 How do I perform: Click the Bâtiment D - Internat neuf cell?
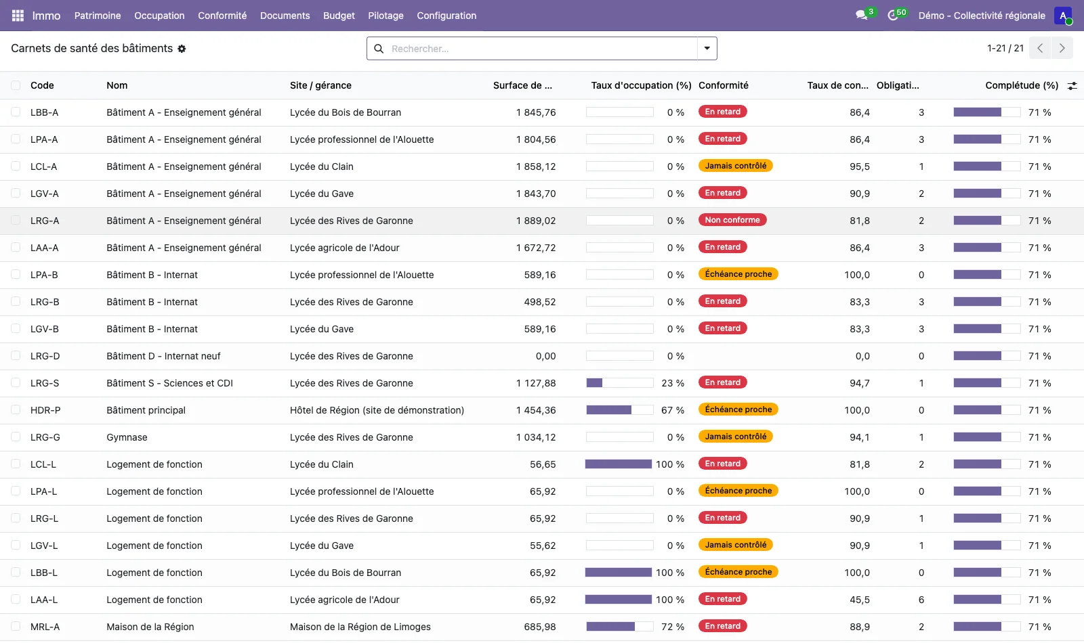(x=163, y=356)
